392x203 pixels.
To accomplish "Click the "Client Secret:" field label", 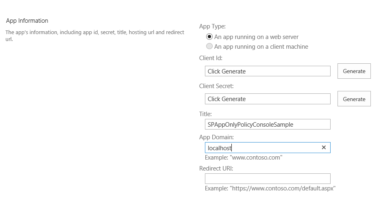I will tap(216, 86).
